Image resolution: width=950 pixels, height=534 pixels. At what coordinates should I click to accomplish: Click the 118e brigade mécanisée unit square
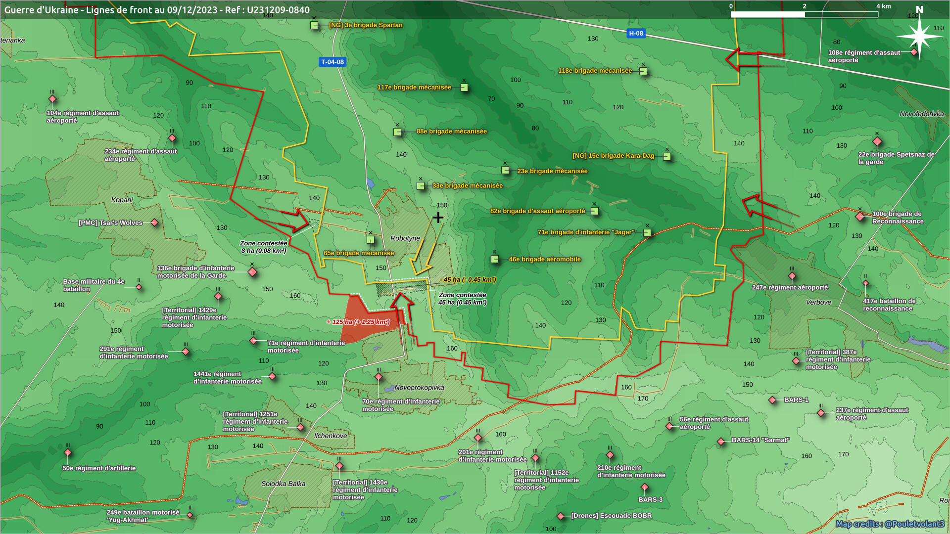(x=643, y=71)
